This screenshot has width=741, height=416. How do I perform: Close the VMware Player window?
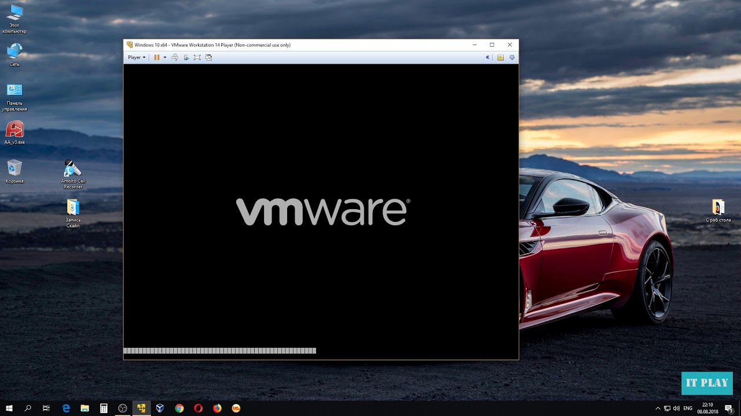509,44
